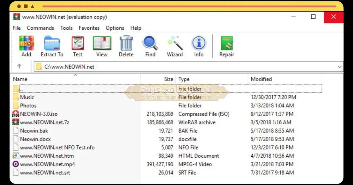Select the Music folder icon
This screenshot has height=185, width=353.
[x=16, y=97]
